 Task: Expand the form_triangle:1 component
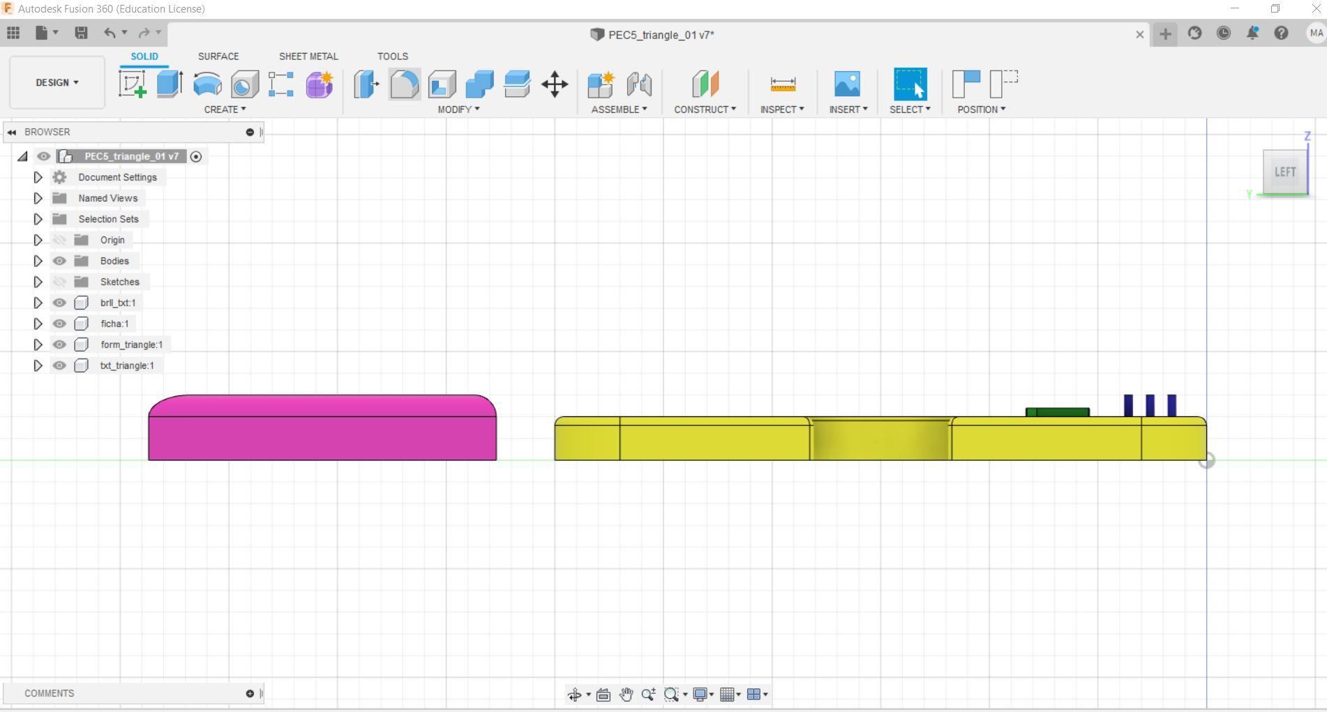38,344
